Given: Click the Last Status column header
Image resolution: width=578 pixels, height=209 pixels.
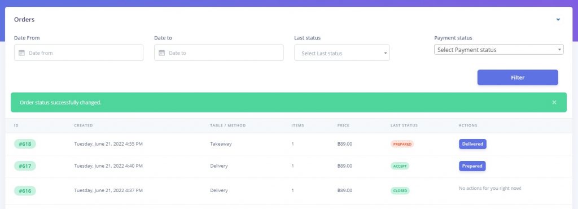Looking at the screenshot, I should [404, 126].
